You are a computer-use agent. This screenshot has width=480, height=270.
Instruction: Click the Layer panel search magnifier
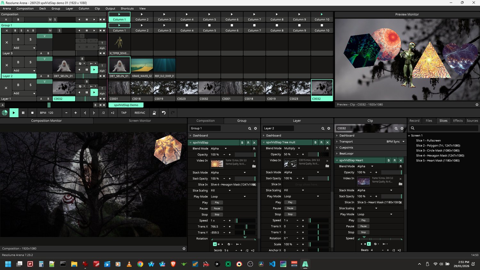click(x=323, y=128)
